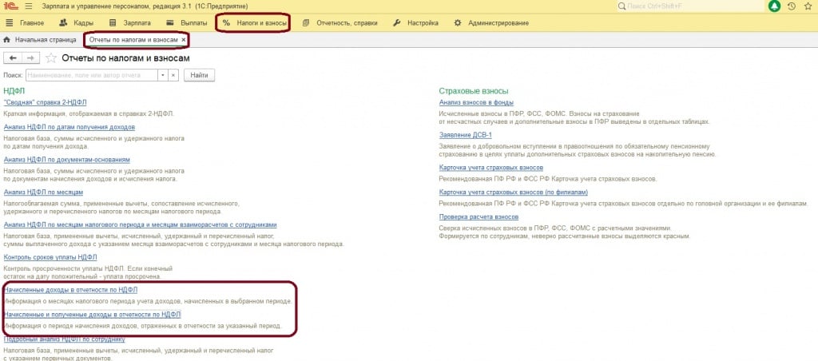Navigate back with left arrow
818x361 pixels.
(x=13, y=58)
